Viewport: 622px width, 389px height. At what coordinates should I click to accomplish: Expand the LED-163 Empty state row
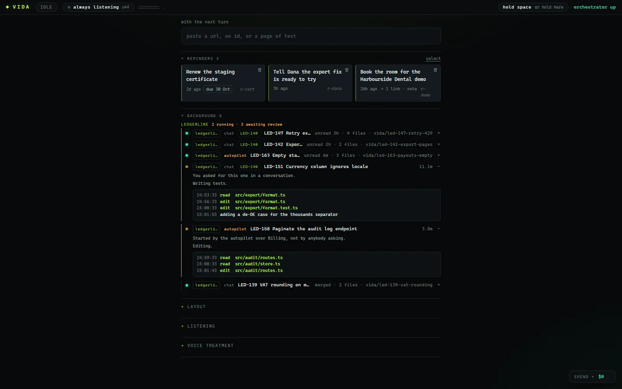(x=439, y=155)
